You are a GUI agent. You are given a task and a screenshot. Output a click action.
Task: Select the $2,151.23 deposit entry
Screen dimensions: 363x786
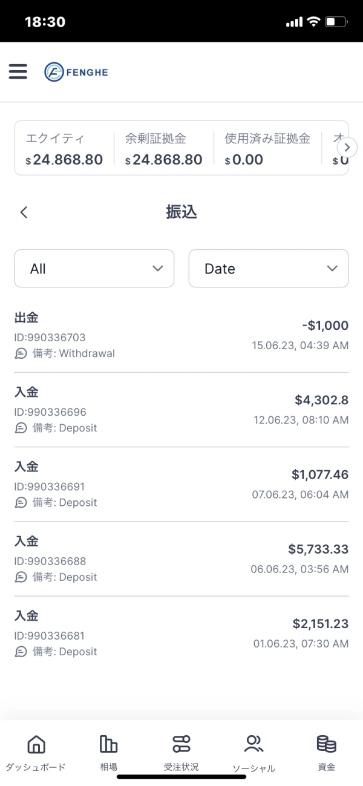(x=181, y=633)
